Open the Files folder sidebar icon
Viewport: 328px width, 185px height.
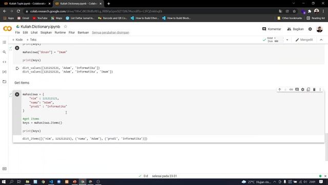point(5,82)
